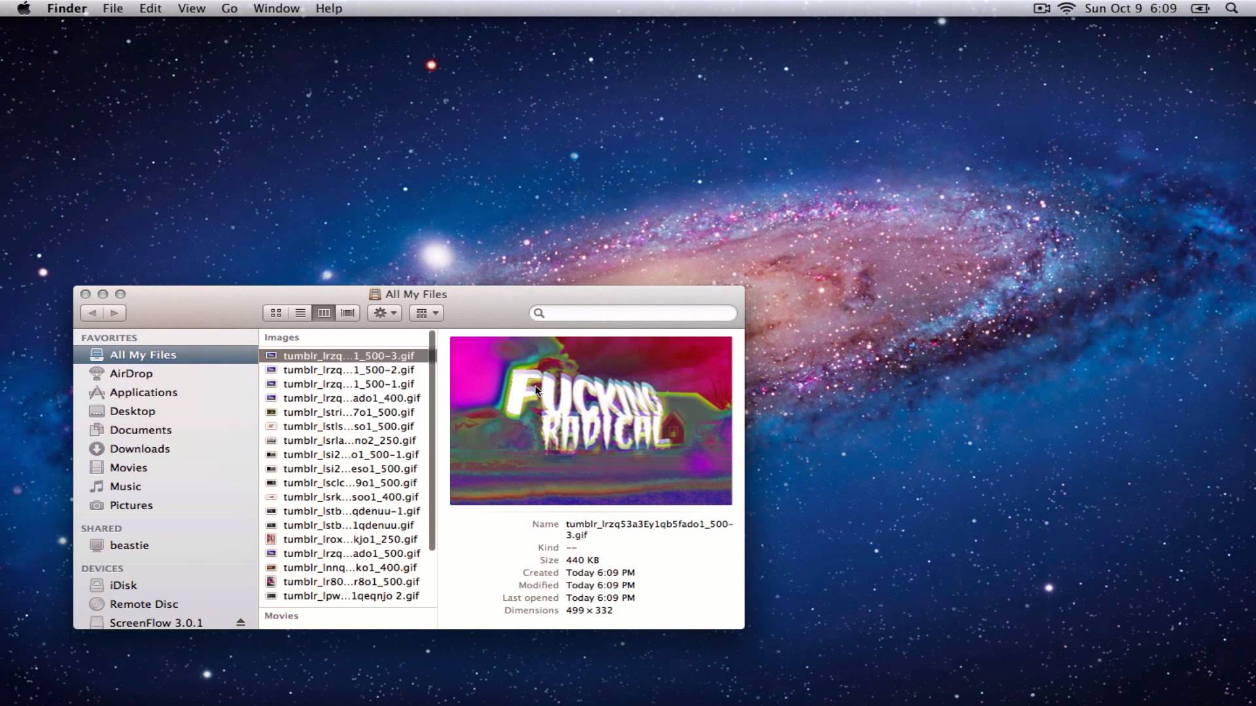1256x706 pixels.
Task: Select list view in Finder toolbar
Action: tap(300, 312)
